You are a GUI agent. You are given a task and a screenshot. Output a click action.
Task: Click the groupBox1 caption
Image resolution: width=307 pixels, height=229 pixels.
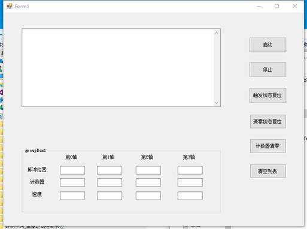[35, 151]
